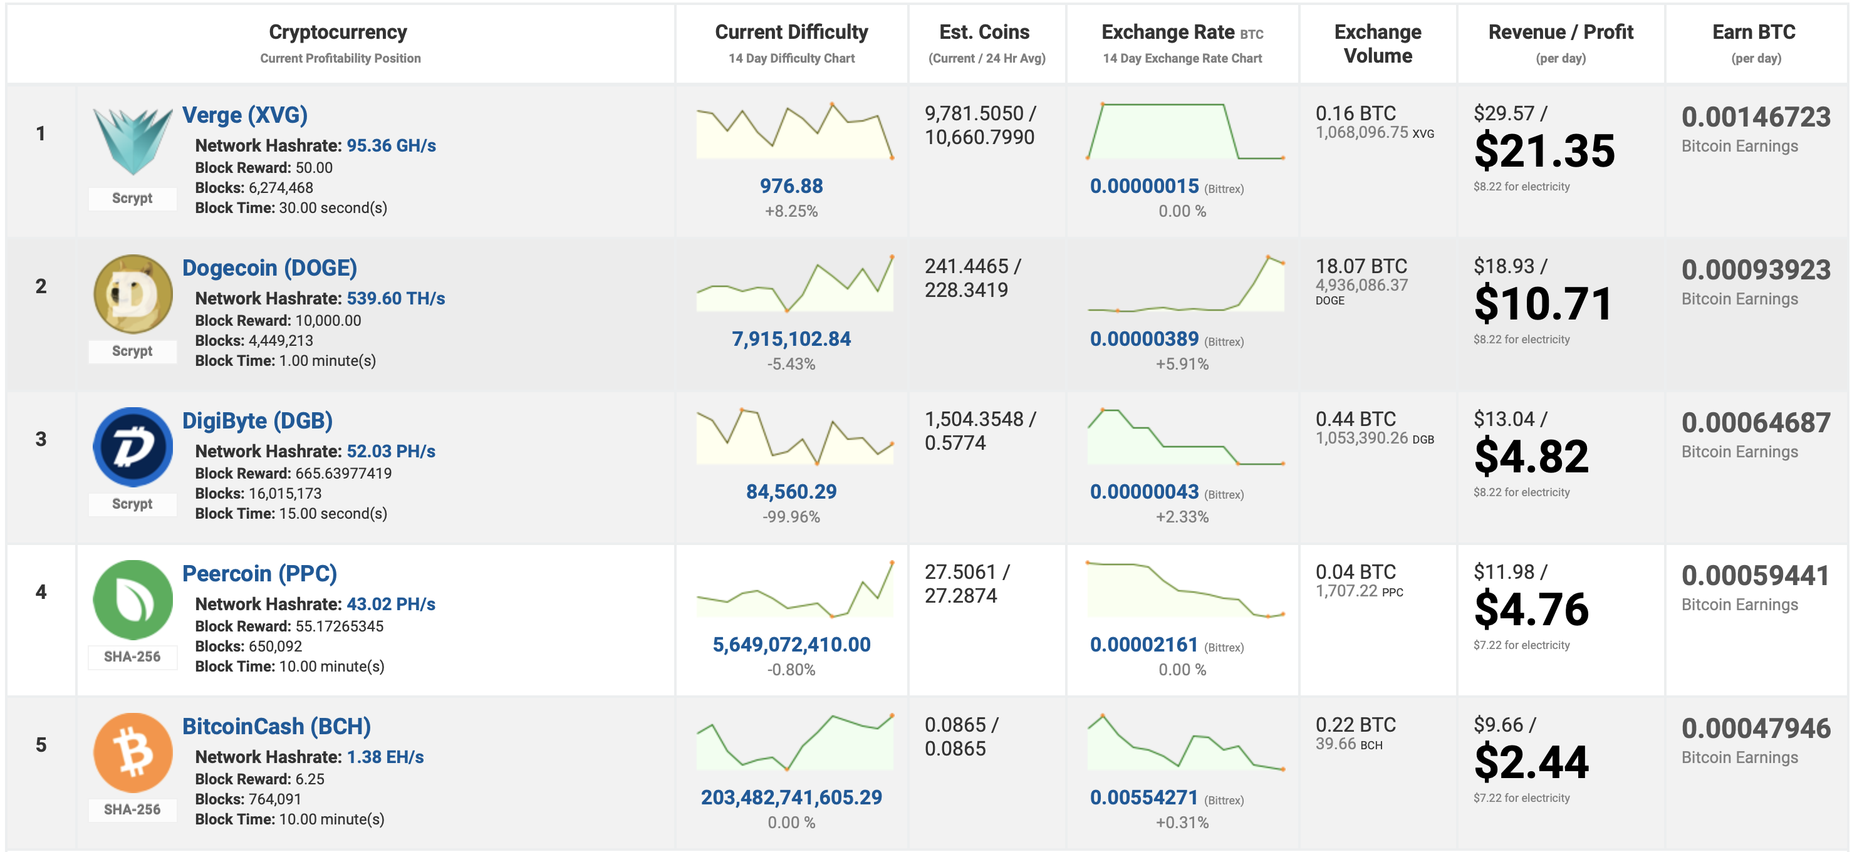Viewport: 1852px width, 852px height.
Task: Open the Dogecoin (DOGE) coin link
Action: click(269, 268)
